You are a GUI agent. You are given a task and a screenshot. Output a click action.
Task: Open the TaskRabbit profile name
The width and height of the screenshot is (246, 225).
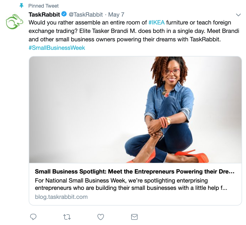point(44,15)
